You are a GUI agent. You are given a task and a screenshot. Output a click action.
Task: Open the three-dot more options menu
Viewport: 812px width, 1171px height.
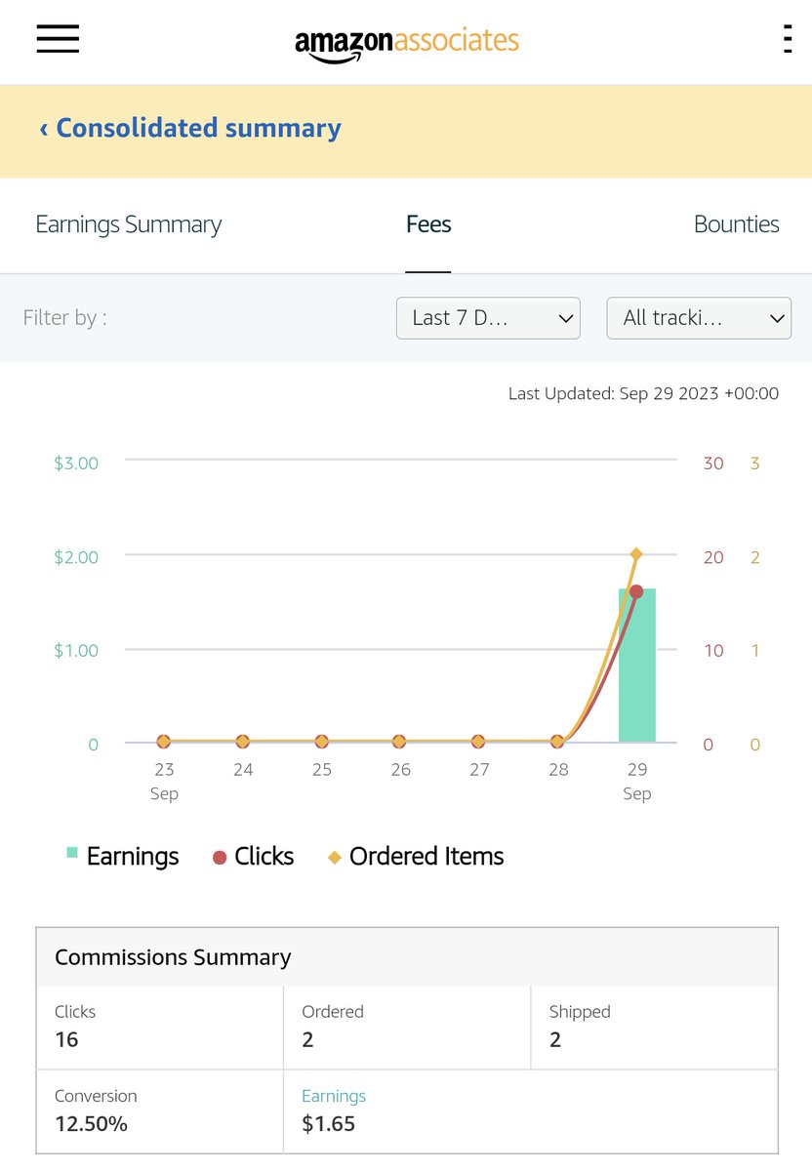787,38
